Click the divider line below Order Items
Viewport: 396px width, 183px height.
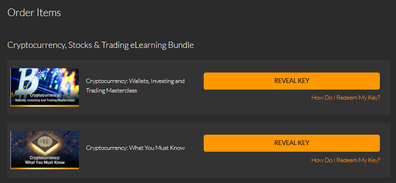point(198,29)
